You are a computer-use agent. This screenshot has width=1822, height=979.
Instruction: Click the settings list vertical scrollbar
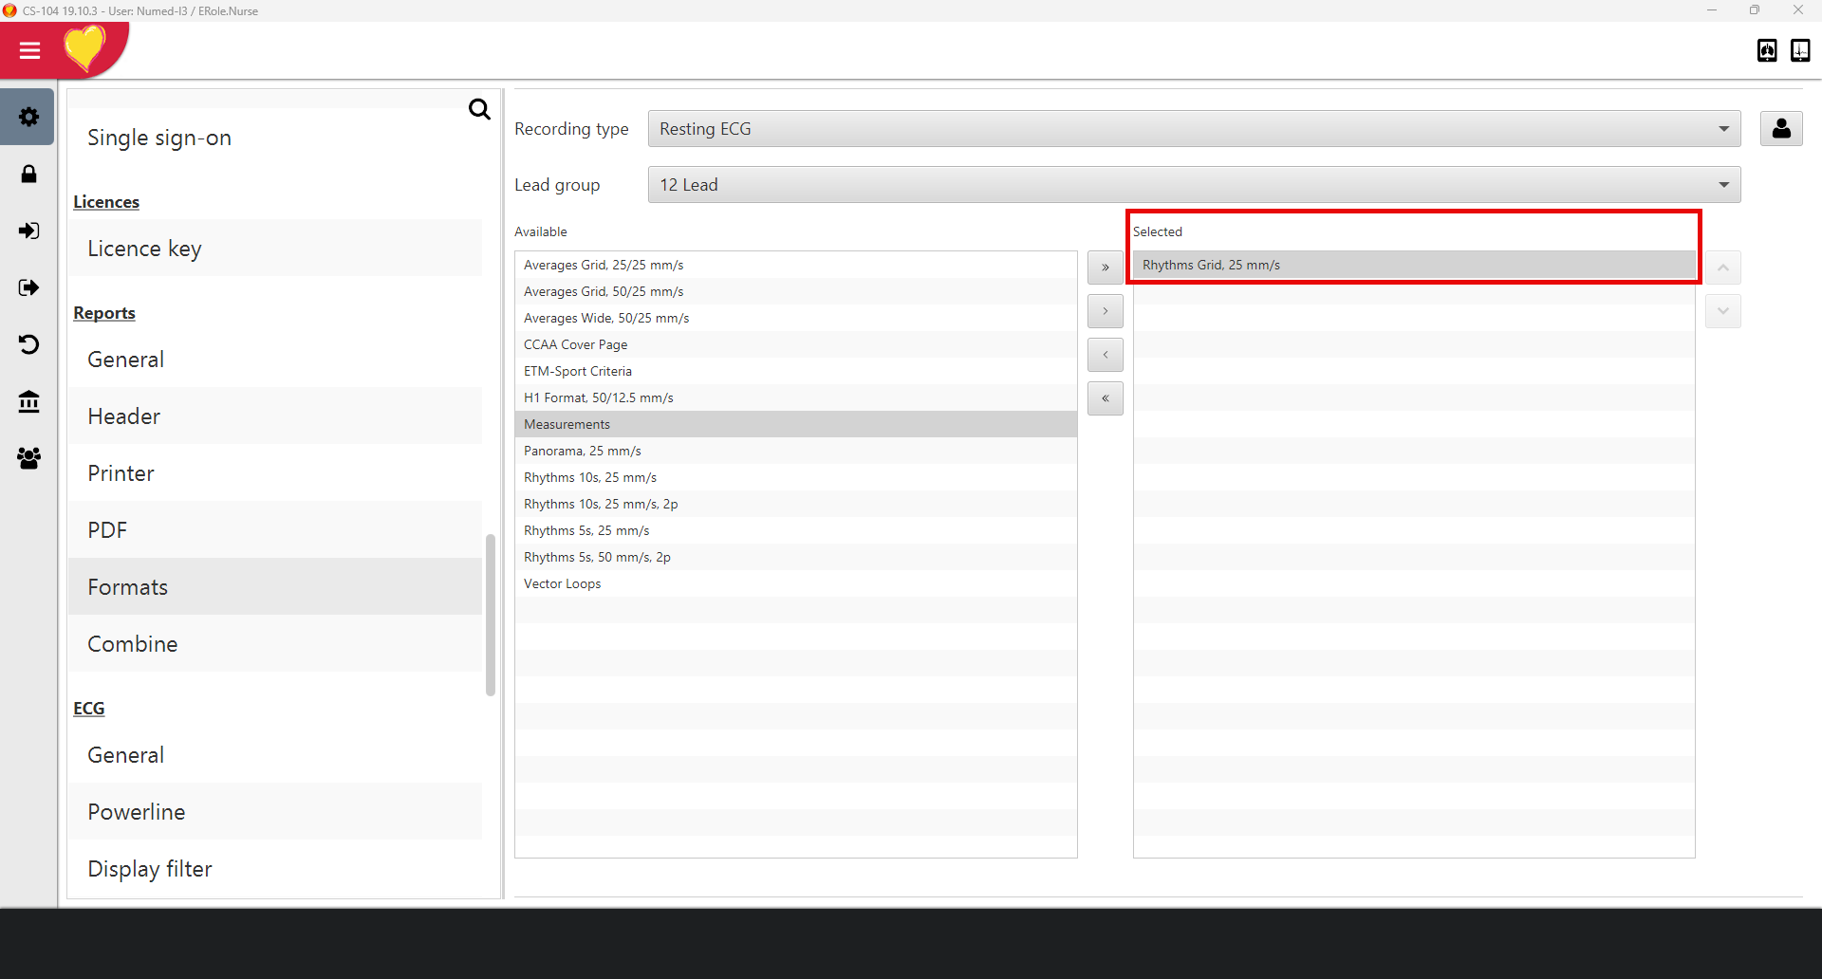click(x=491, y=615)
